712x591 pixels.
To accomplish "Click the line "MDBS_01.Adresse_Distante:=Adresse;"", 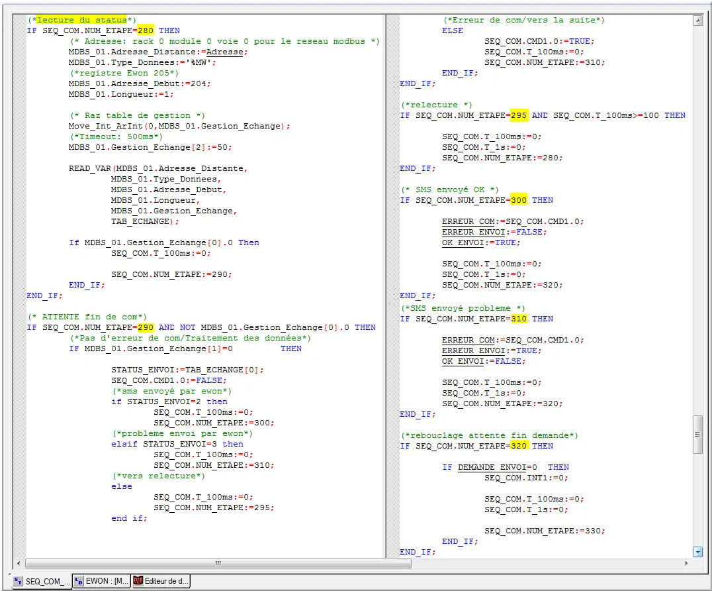I will click(158, 52).
